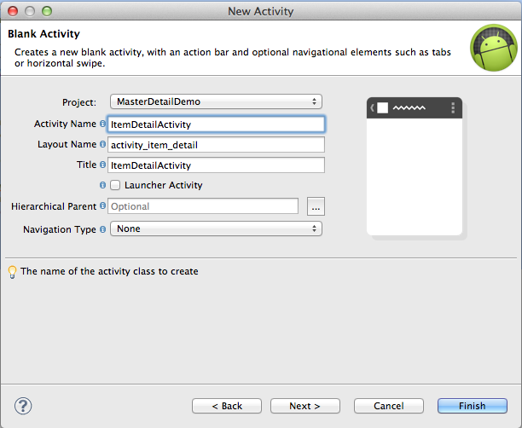Proceed with the Next button
The height and width of the screenshot is (428, 522).
point(305,406)
